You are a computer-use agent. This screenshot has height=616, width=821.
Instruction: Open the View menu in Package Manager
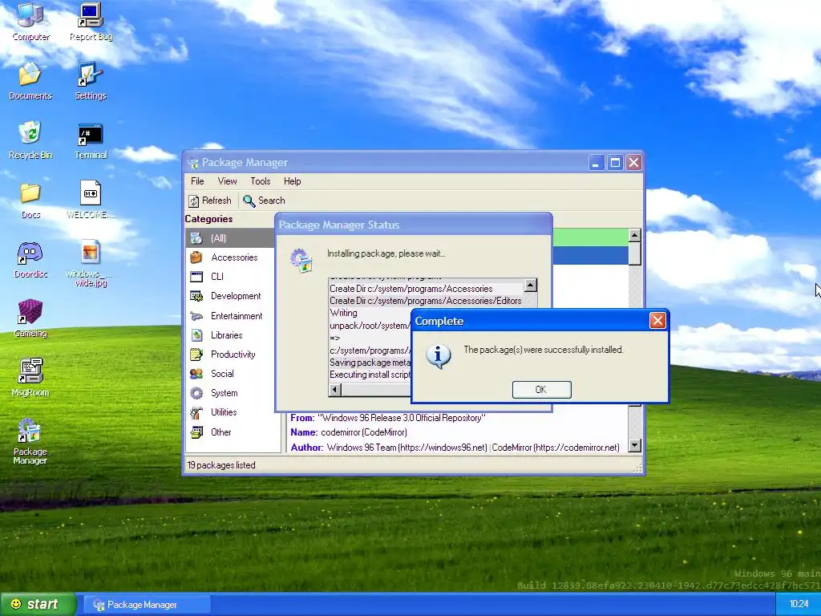coord(227,181)
